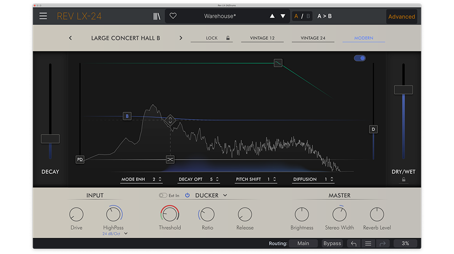The height and width of the screenshot is (254, 454).
Task: Select the B bass handle on graph
Action: coord(127,116)
